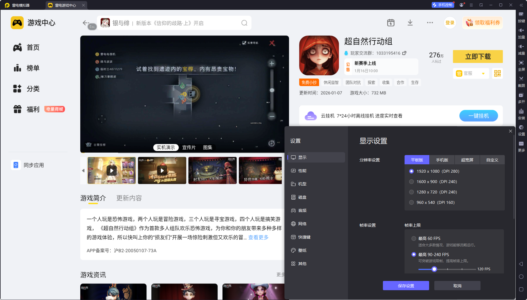Go to 首页 in the left sidebar
The height and width of the screenshot is (300, 527).
(26, 47)
